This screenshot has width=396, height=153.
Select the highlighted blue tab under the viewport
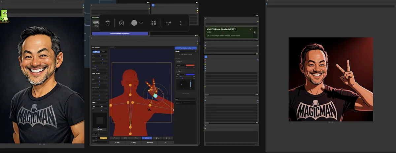tap(147, 138)
